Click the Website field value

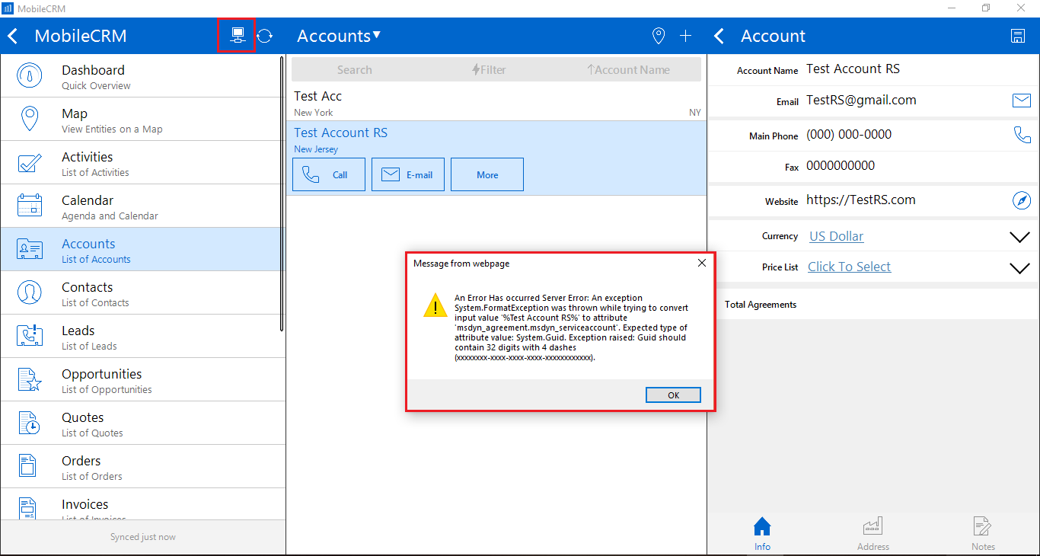[861, 200]
